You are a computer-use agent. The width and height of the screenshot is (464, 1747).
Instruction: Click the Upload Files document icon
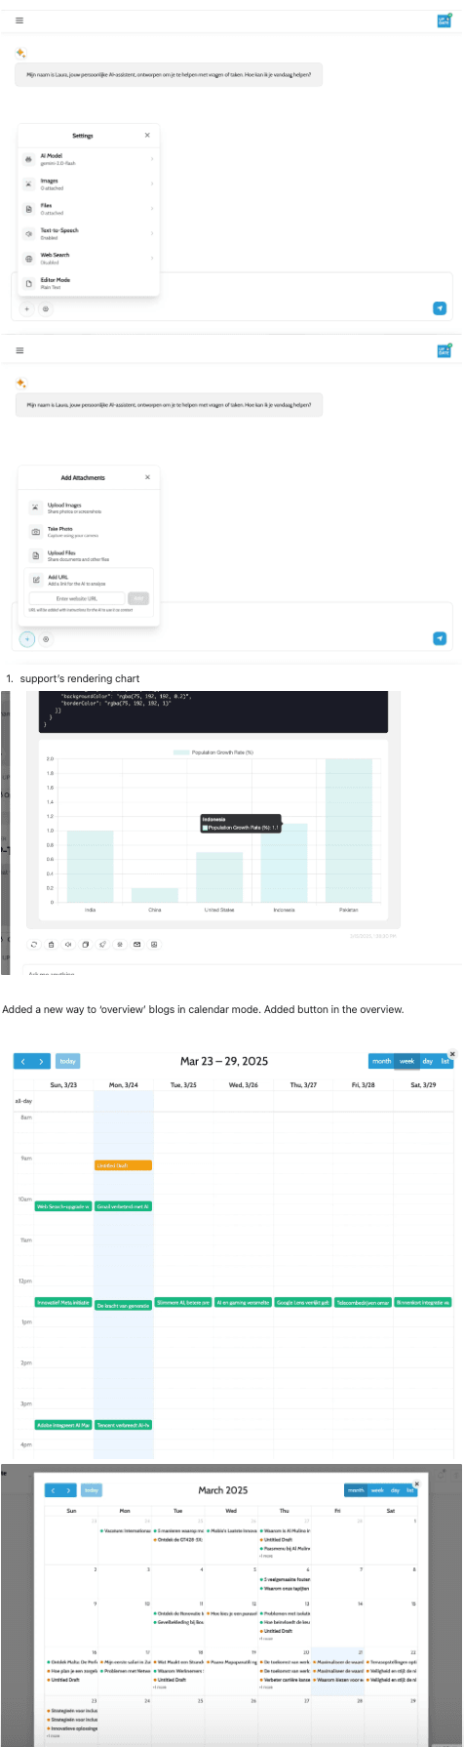36,555
